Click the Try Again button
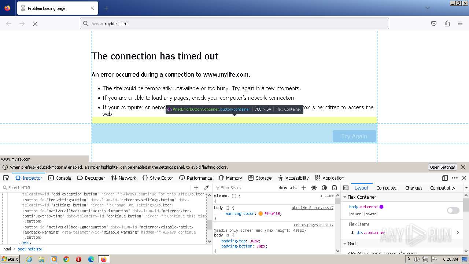 [x=354, y=136]
